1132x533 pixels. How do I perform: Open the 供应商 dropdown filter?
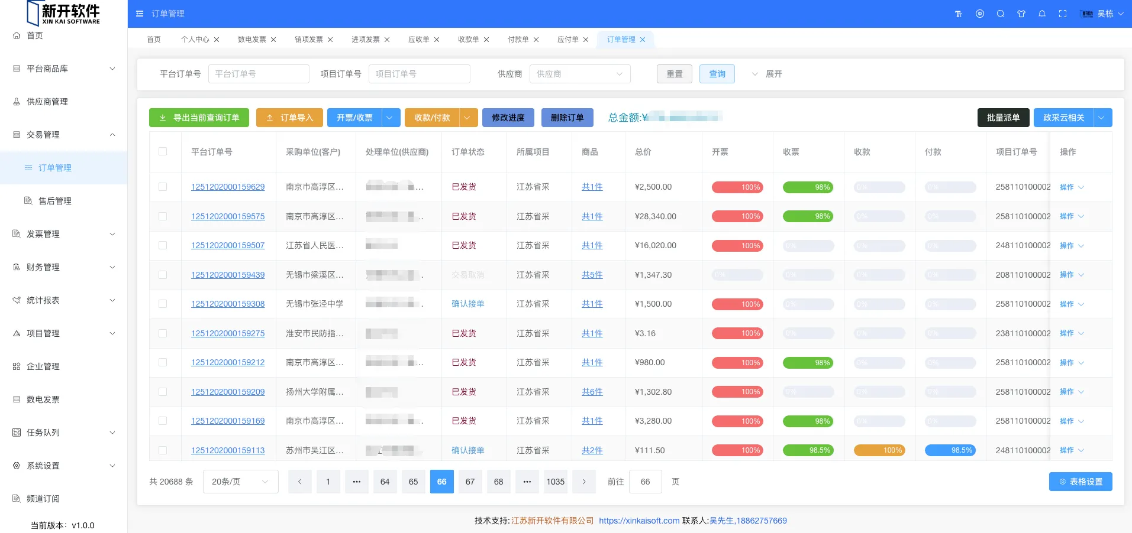click(579, 74)
